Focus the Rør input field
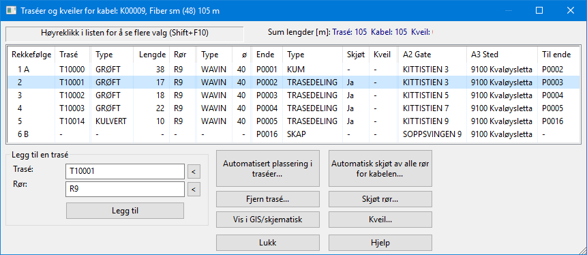The width and height of the screenshot is (587, 255). click(x=125, y=189)
